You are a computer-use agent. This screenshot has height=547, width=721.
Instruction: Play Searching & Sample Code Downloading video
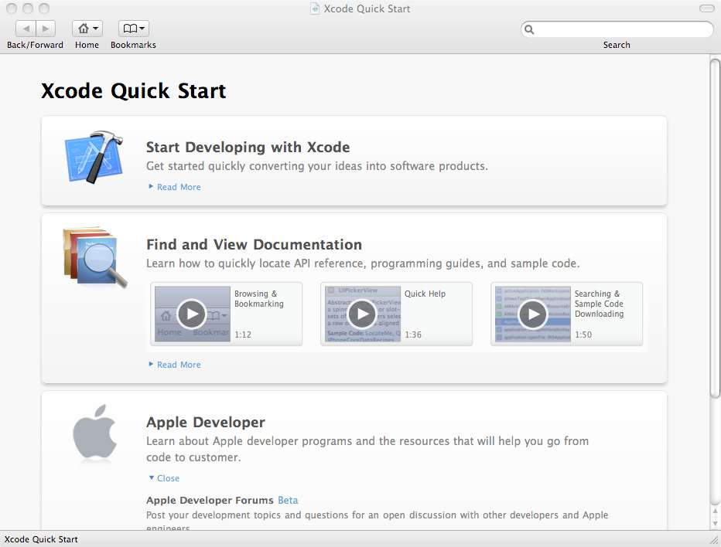(531, 314)
